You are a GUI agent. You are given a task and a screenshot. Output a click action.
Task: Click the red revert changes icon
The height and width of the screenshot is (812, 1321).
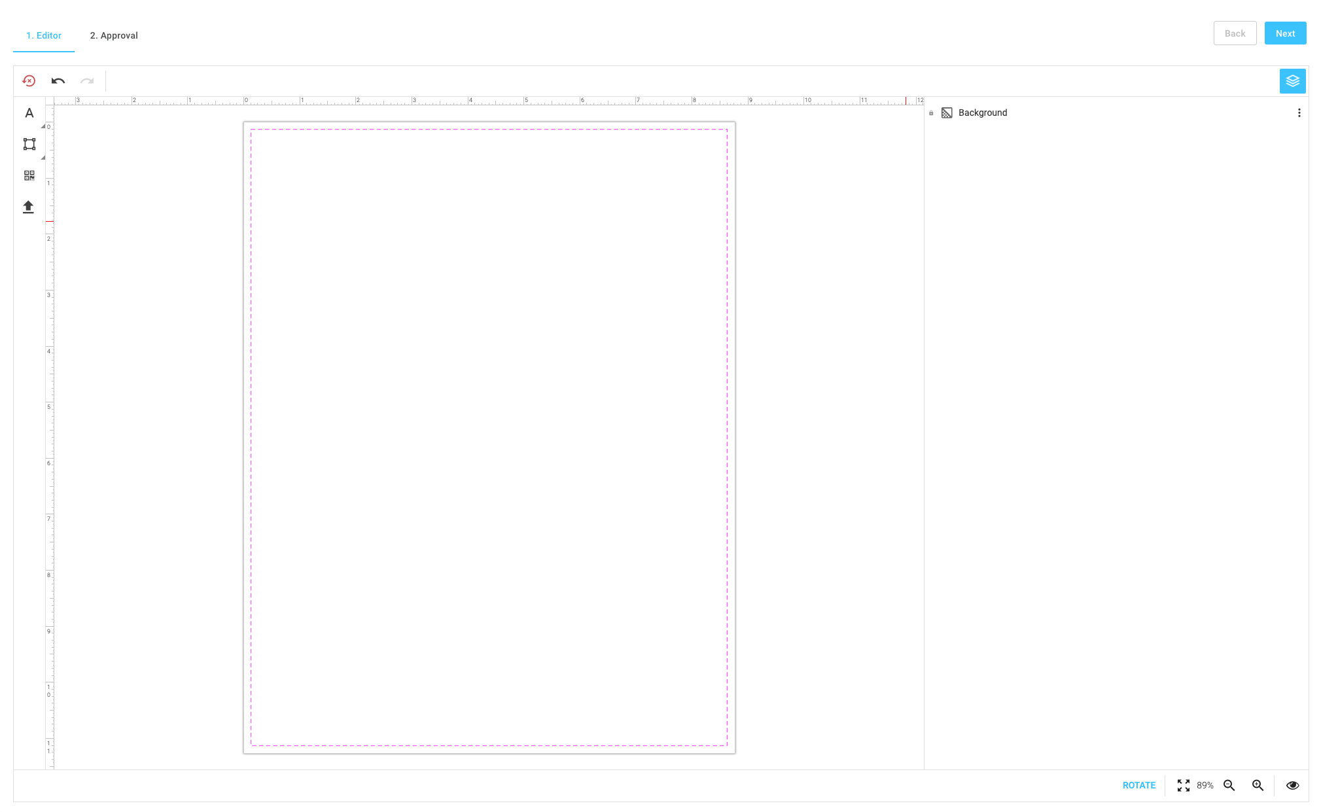tap(29, 81)
